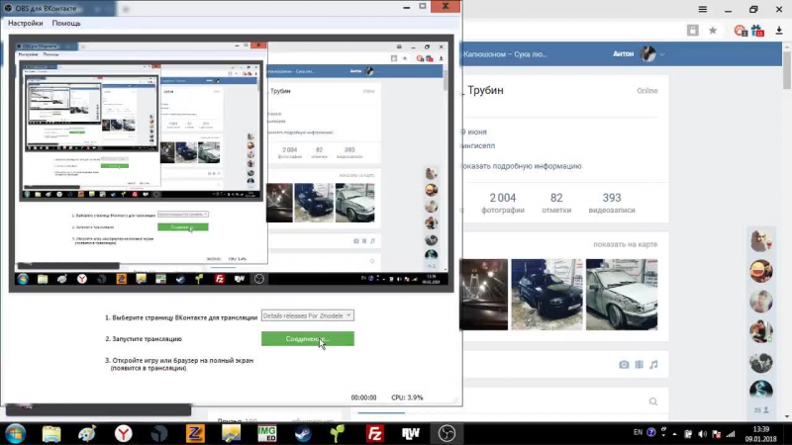Click the music note attach icon
The width and height of the screenshot is (792, 445).
pos(653,364)
